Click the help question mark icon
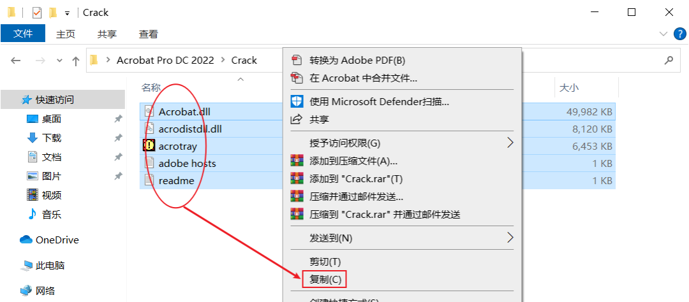This screenshot has width=689, height=302. pyautogui.click(x=680, y=34)
